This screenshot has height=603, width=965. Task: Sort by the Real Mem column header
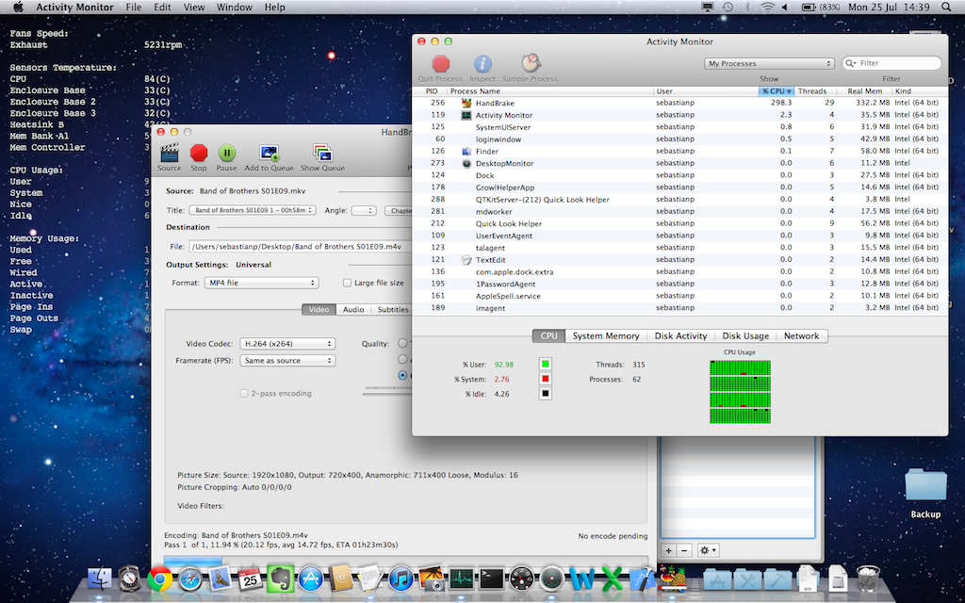tap(865, 91)
